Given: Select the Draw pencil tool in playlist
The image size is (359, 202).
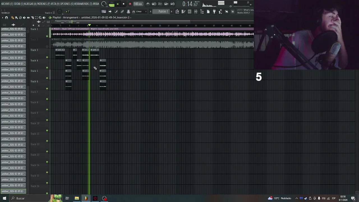Looking at the screenshot, I should 12,17.
